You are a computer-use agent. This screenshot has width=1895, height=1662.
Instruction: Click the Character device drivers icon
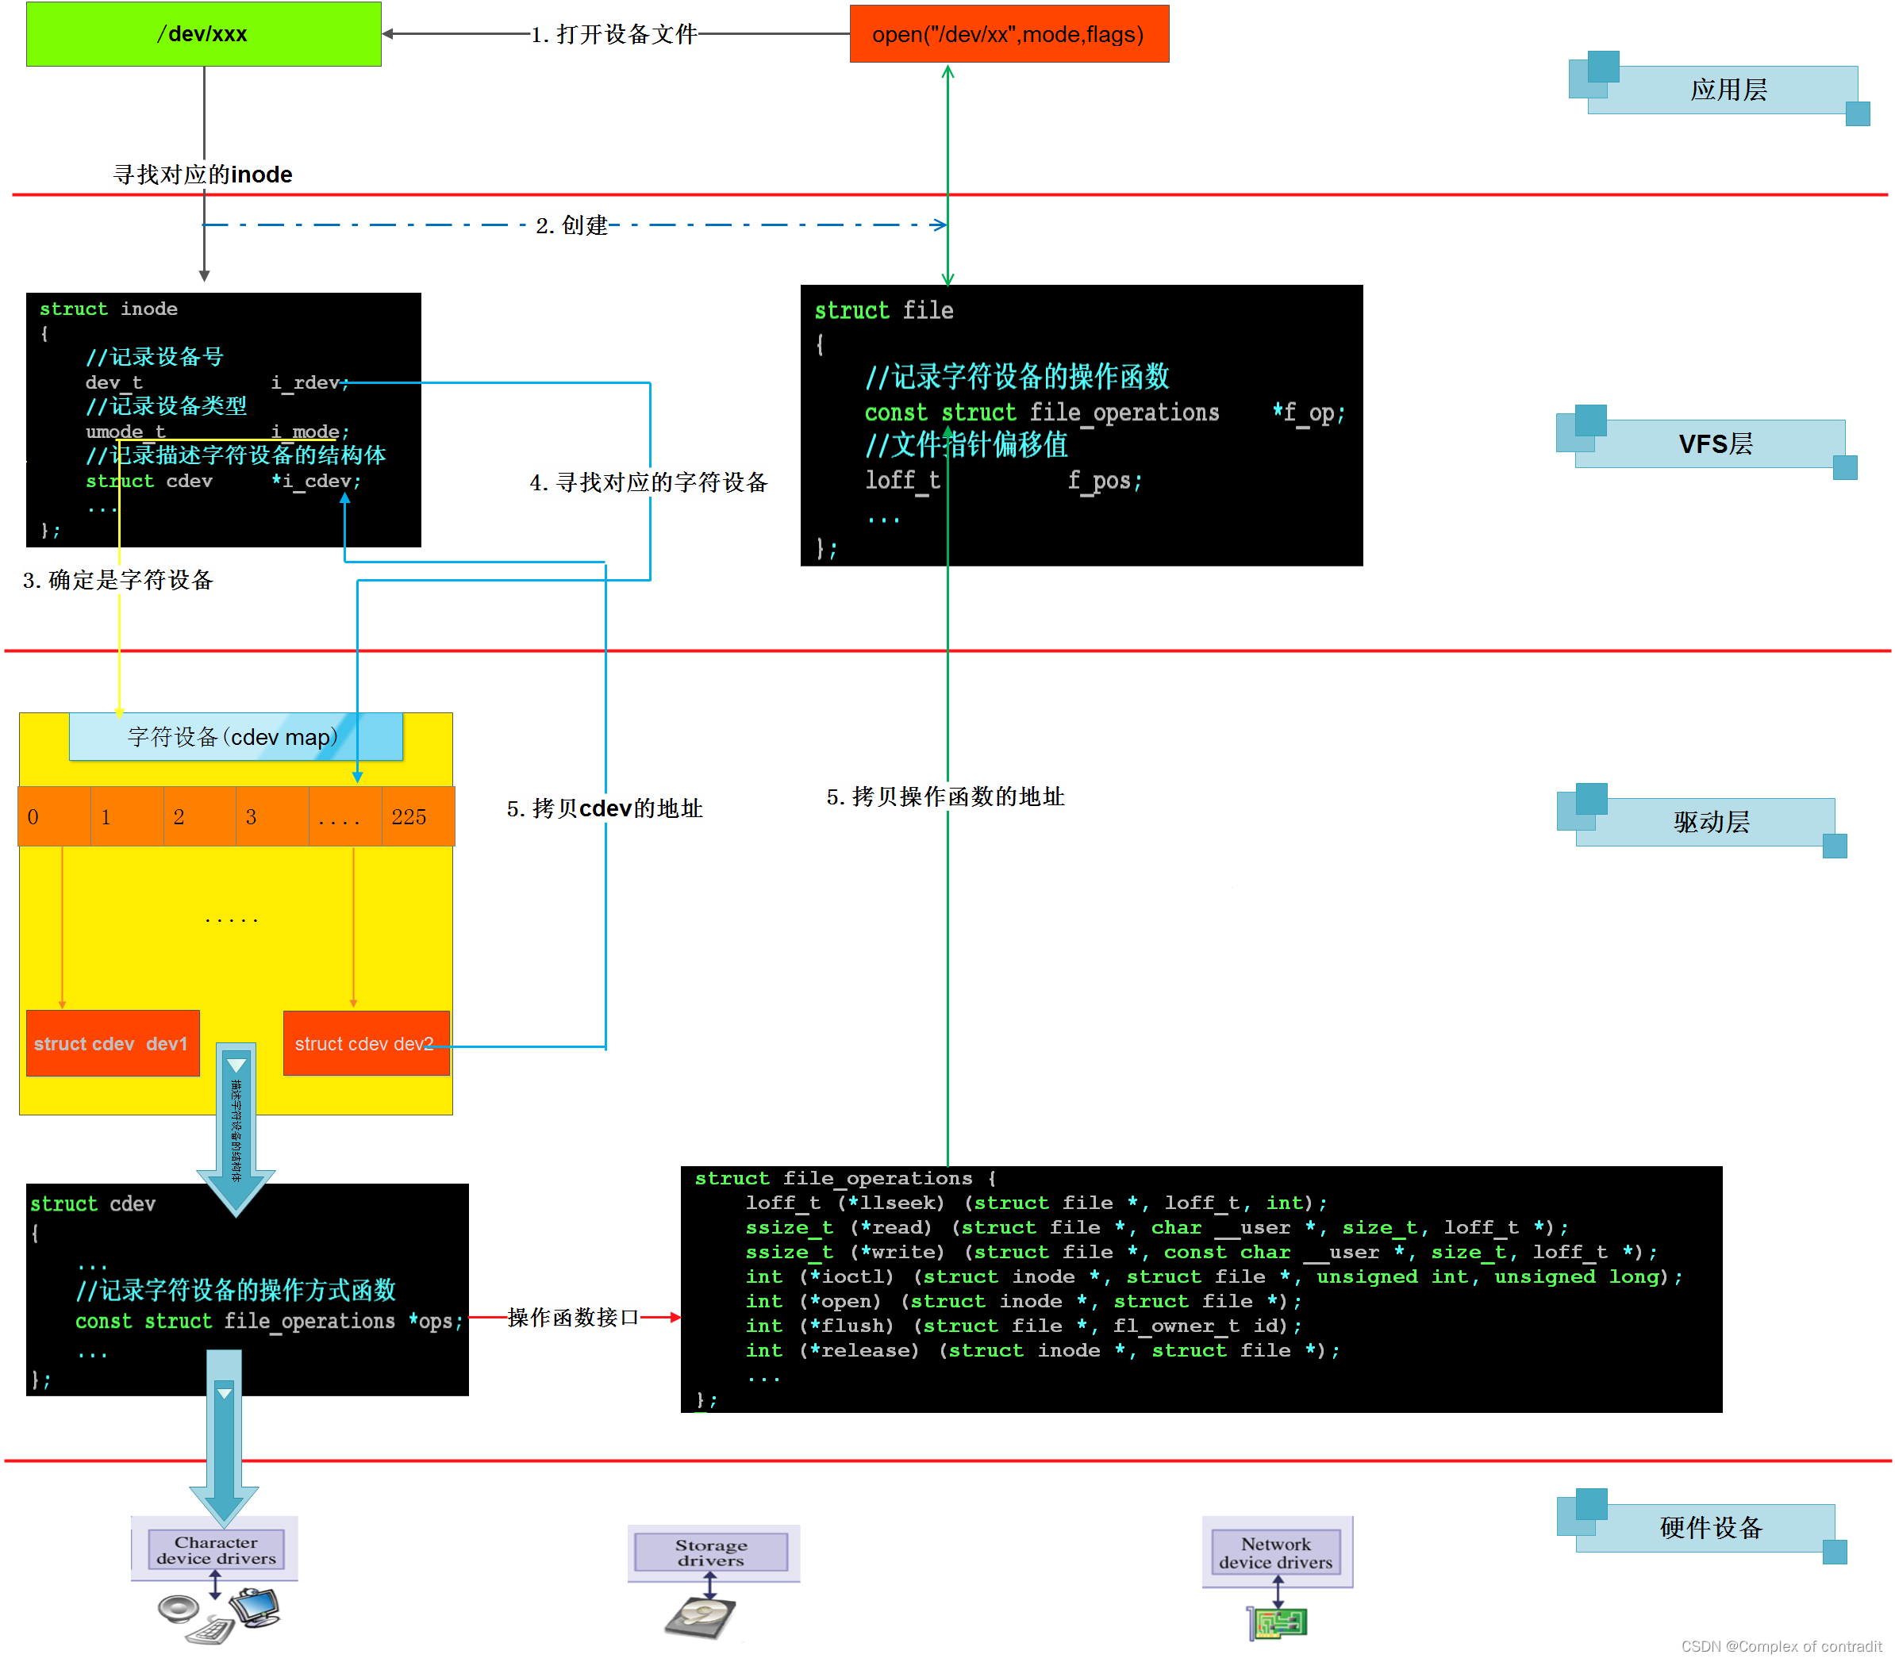pos(217,1550)
